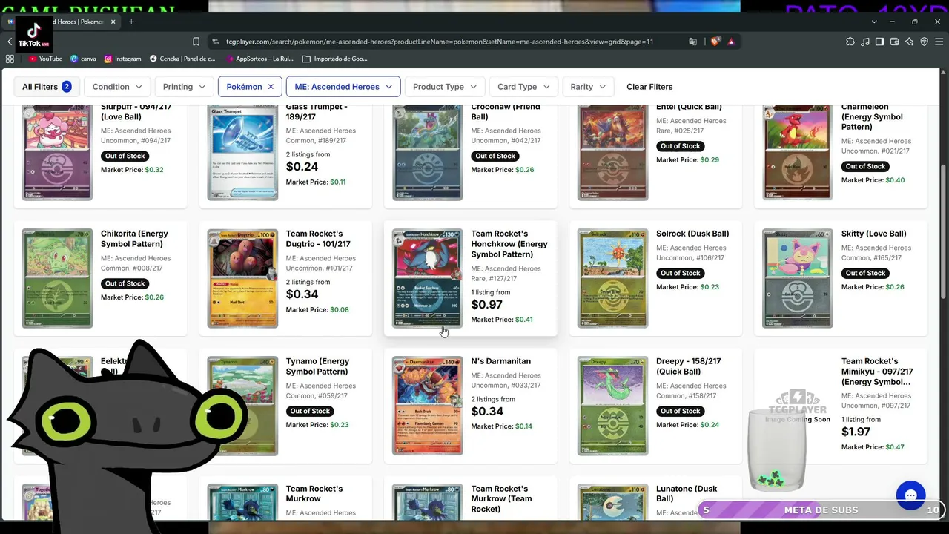The height and width of the screenshot is (534, 949).
Task: Open the Lunatone (Dusk Ball) title link
Action: click(x=687, y=494)
